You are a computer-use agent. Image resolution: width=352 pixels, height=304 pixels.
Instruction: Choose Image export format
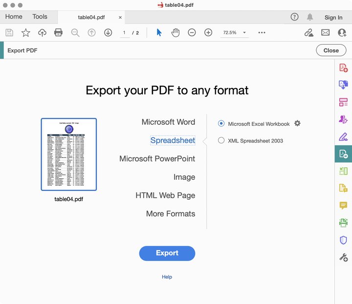[184, 177]
